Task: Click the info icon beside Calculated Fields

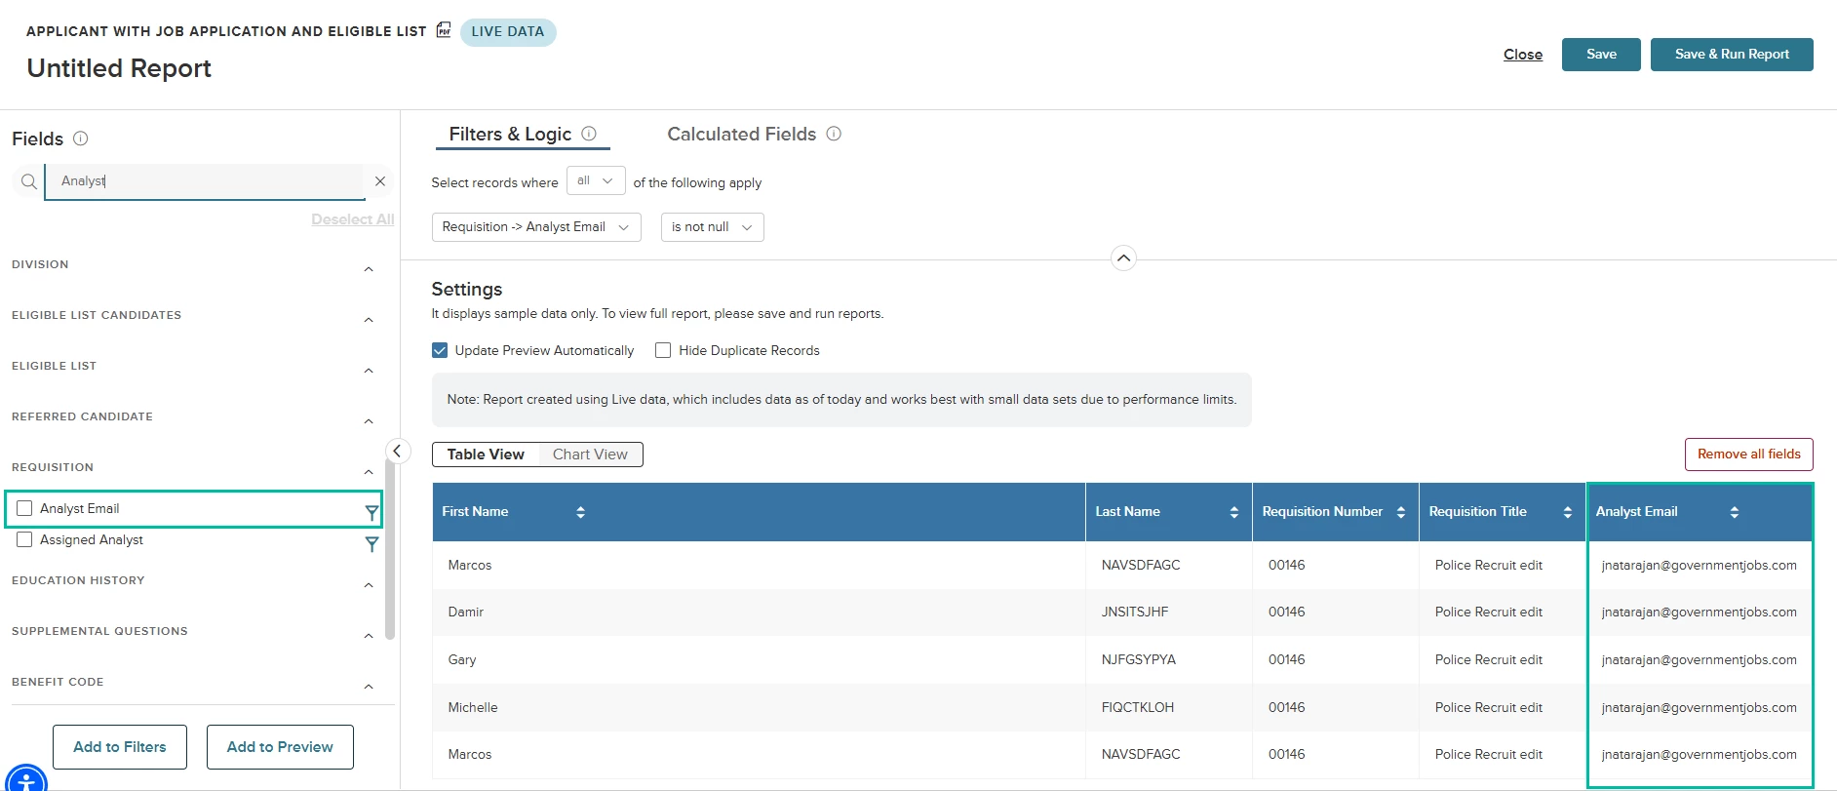Action: tap(834, 134)
